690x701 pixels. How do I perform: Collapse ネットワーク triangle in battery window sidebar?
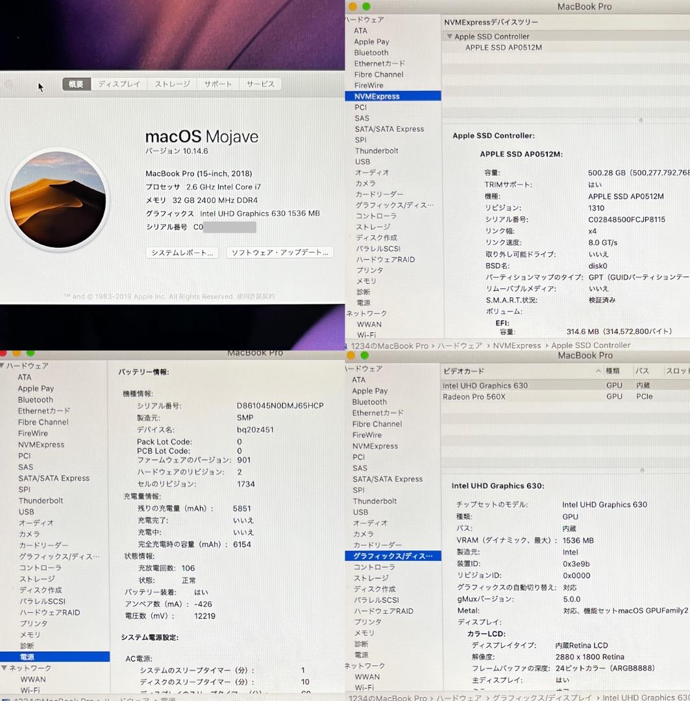click(x=4, y=668)
